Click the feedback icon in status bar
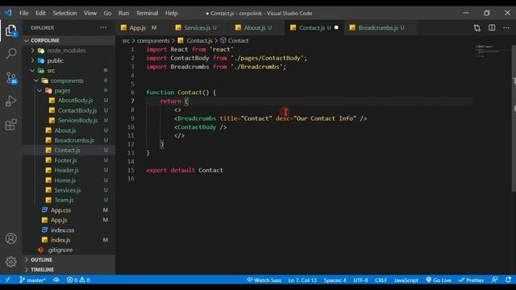Screen dimensions: 516x290 coord(494,280)
